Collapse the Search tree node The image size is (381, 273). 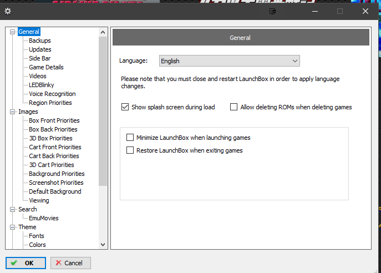pyautogui.click(x=12, y=209)
